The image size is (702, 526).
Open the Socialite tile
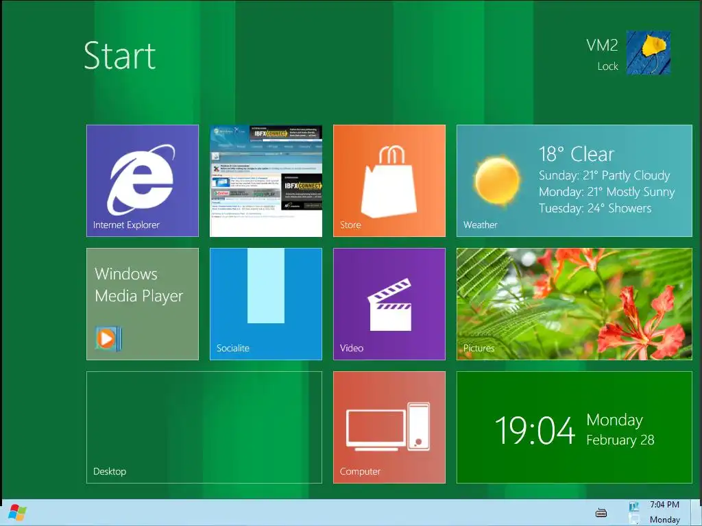(x=266, y=304)
